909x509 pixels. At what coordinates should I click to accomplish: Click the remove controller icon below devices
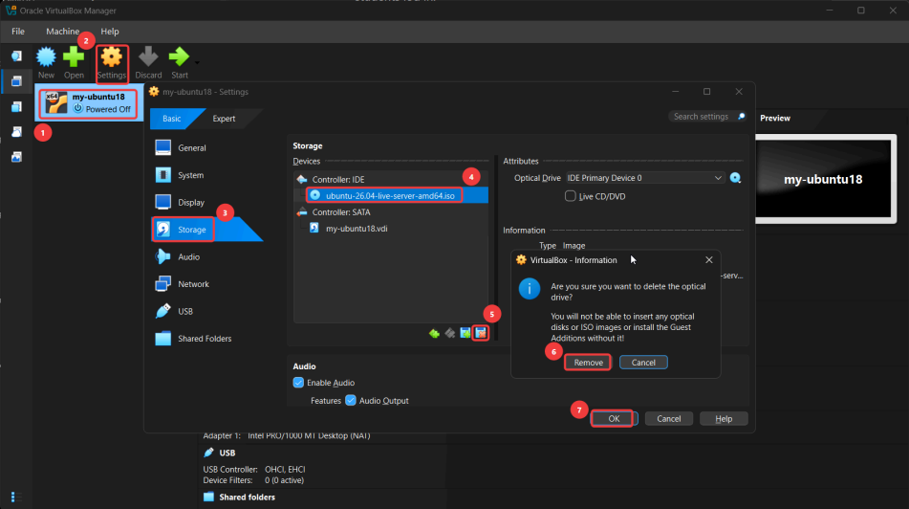click(x=450, y=333)
